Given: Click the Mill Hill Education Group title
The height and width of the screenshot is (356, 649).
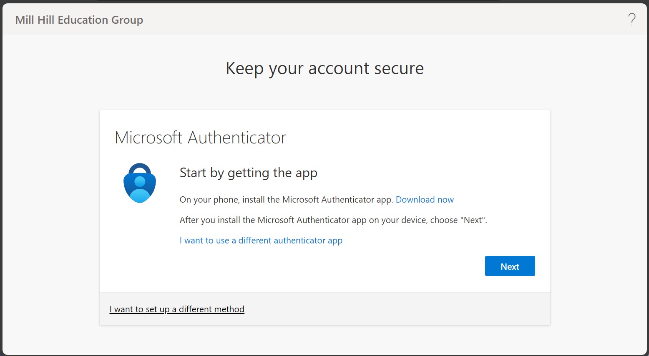Looking at the screenshot, I should click(79, 20).
